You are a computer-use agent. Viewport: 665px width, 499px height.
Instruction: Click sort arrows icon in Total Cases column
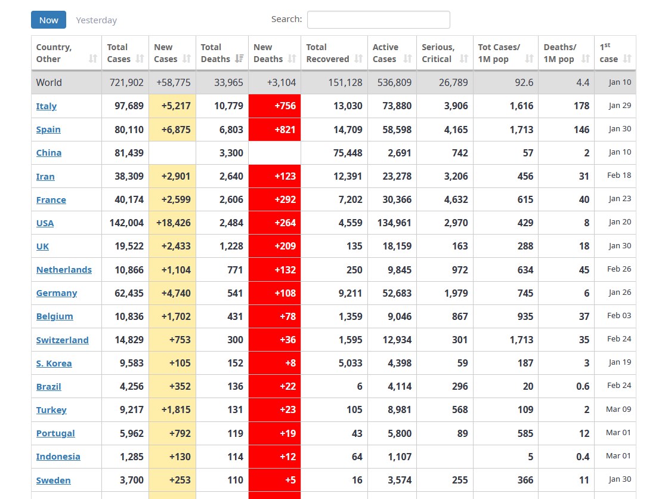140,58
